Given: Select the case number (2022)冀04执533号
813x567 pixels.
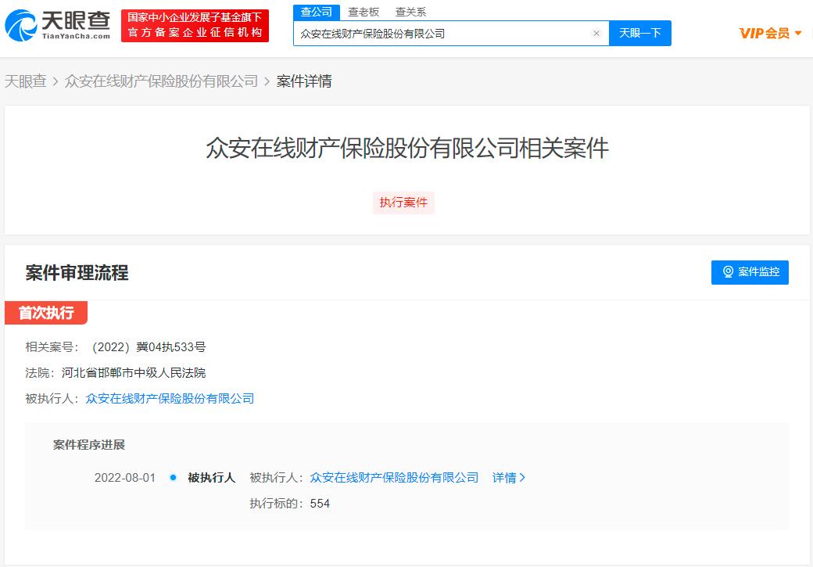Looking at the screenshot, I should pos(149,347).
